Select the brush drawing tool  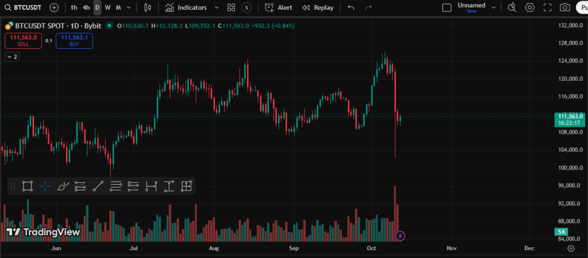pos(63,186)
